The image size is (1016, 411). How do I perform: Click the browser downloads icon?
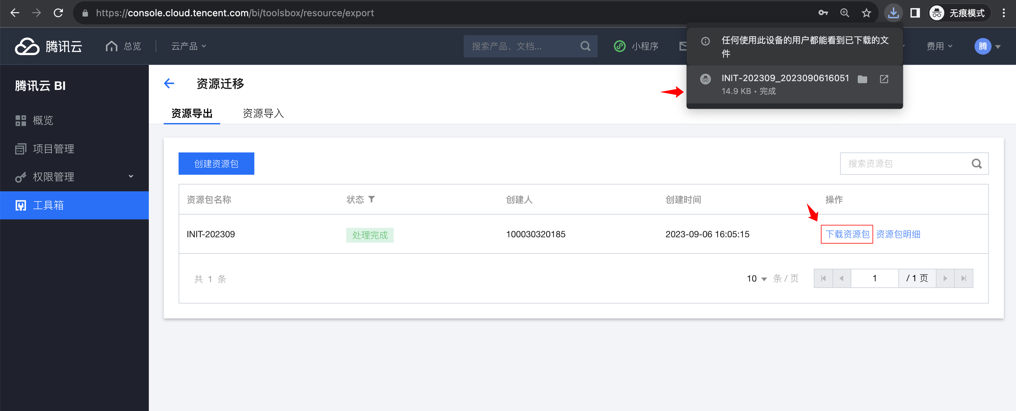pyautogui.click(x=893, y=13)
